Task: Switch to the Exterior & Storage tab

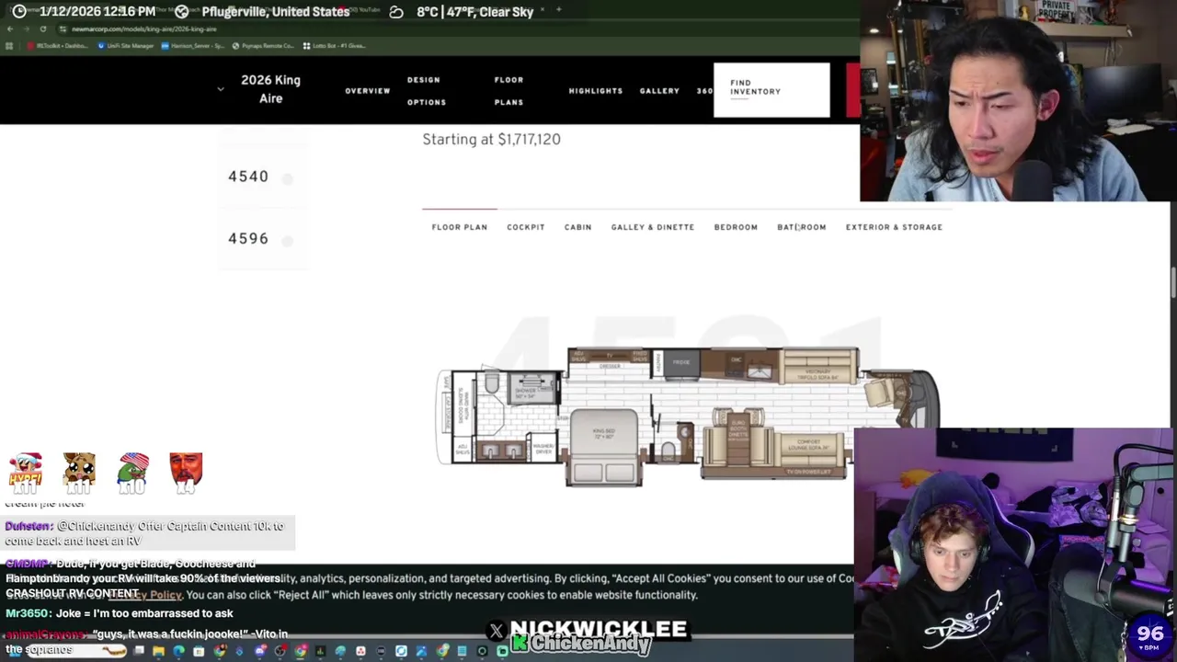Action: pos(894,227)
